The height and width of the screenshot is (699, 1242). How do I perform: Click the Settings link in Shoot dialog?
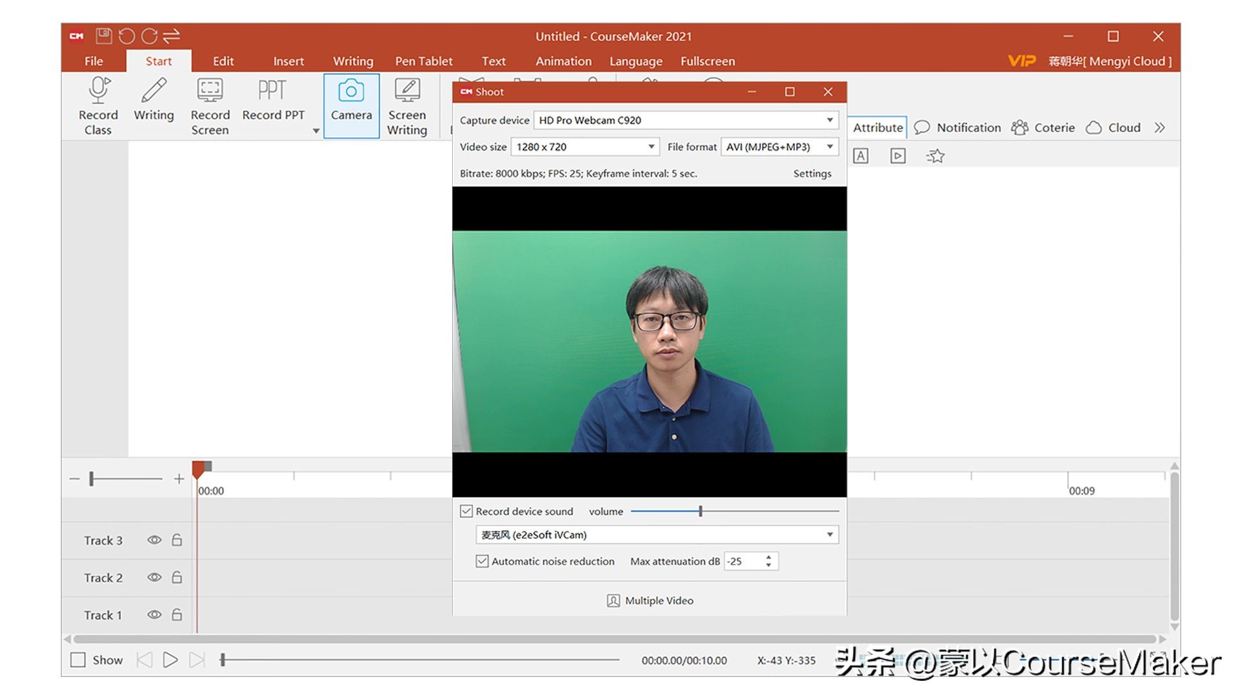click(x=812, y=173)
